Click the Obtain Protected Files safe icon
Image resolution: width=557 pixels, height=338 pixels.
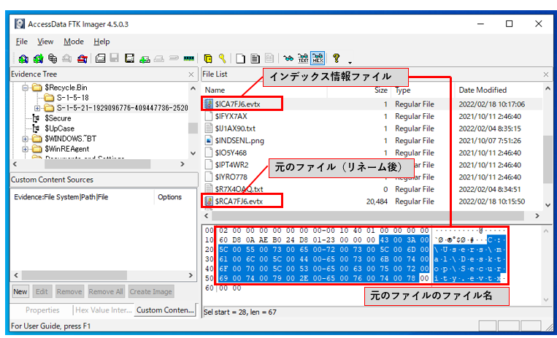(x=208, y=58)
